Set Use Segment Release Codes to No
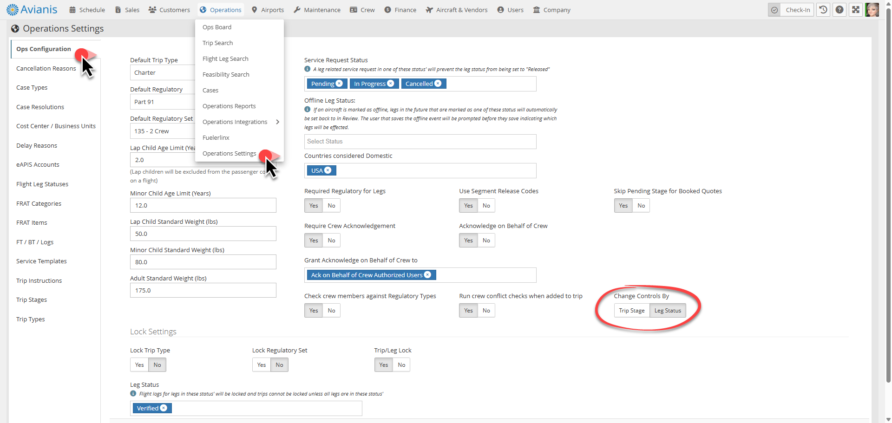 [486, 206]
